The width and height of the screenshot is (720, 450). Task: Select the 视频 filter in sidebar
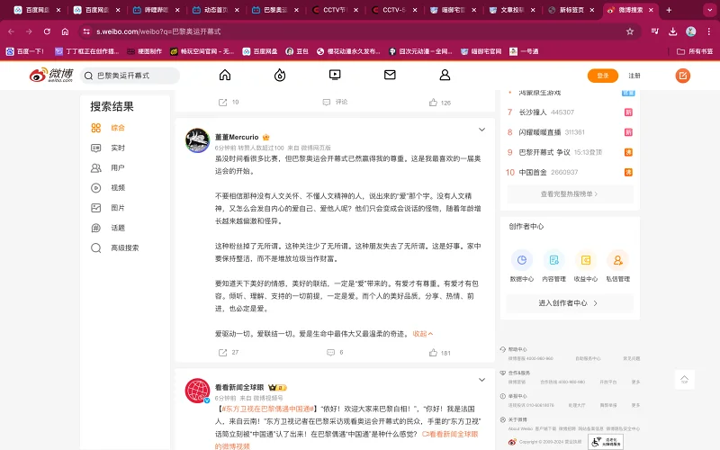click(118, 188)
